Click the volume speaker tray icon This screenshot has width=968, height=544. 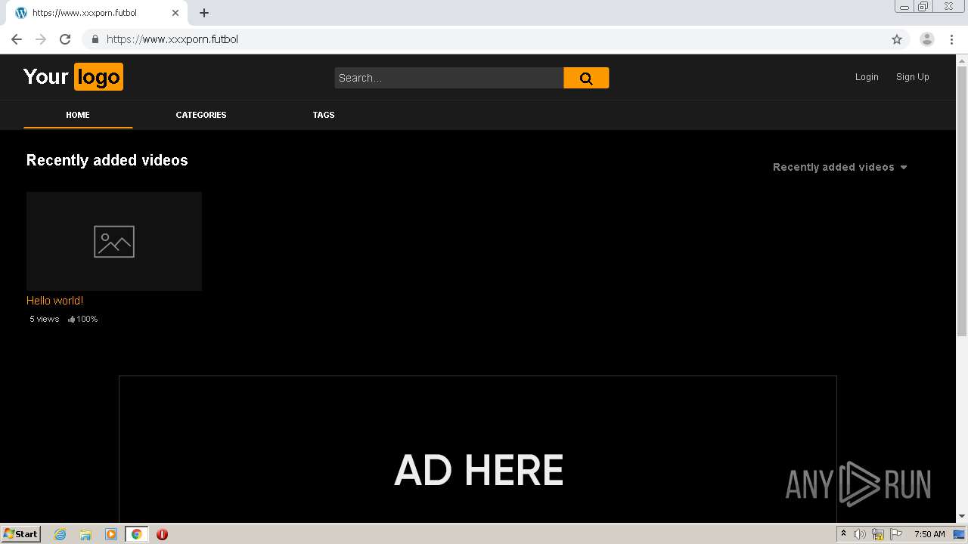[860, 534]
